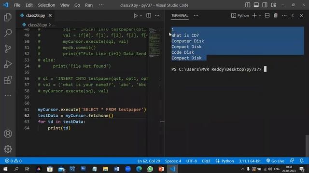Select the Python terminal profile label
309x173 pixels.
click(x=240, y=15)
